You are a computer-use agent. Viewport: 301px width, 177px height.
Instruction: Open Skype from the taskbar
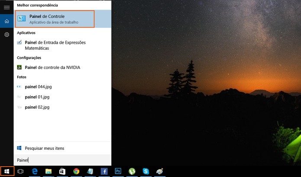click(x=146, y=171)
